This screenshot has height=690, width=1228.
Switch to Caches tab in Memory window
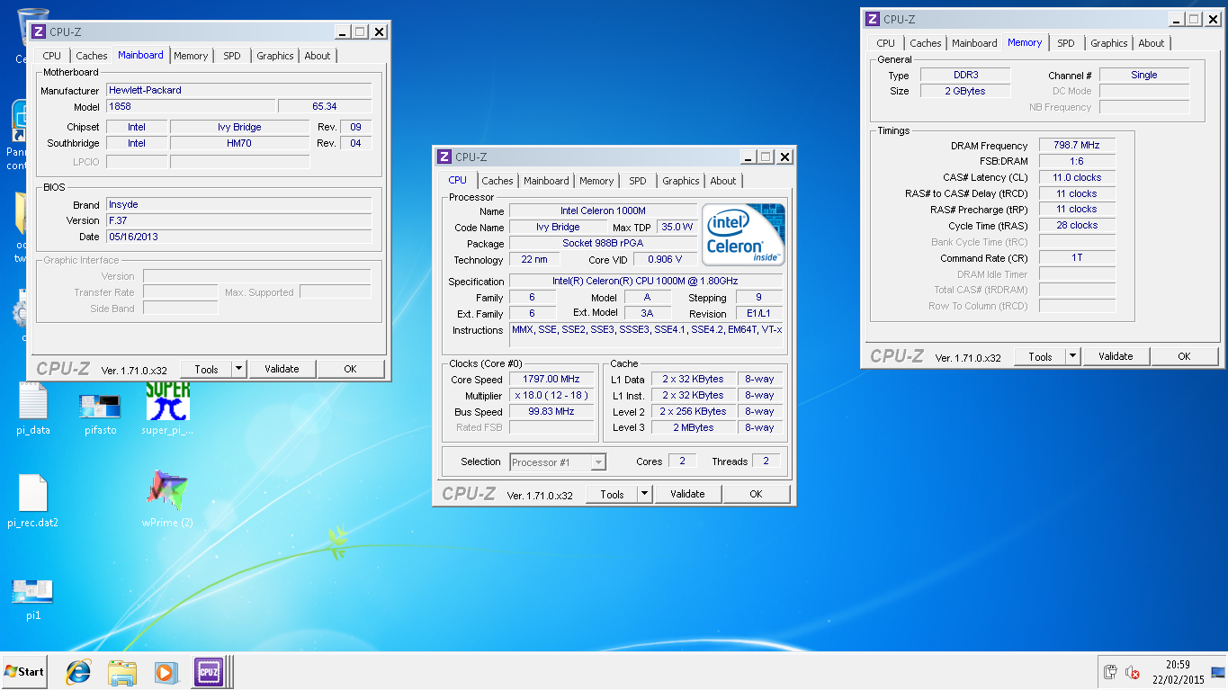coord(926,43)
